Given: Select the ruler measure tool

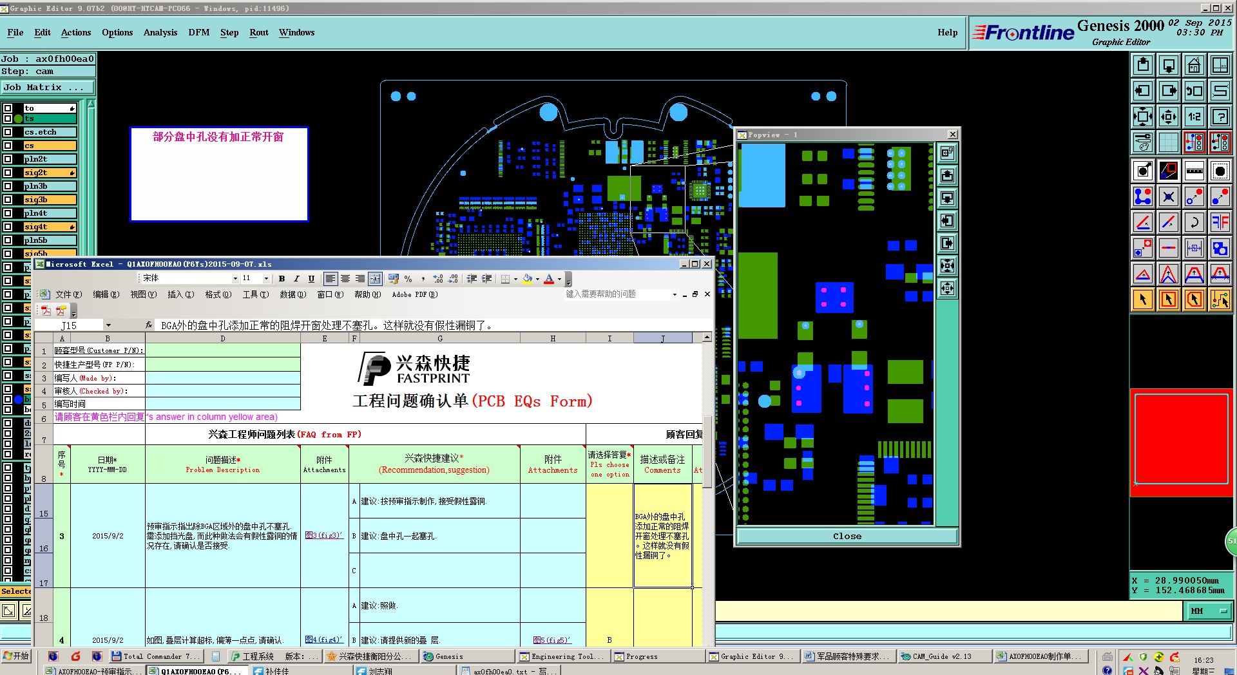Looking at the screenshot, I should pos(1194,171).
